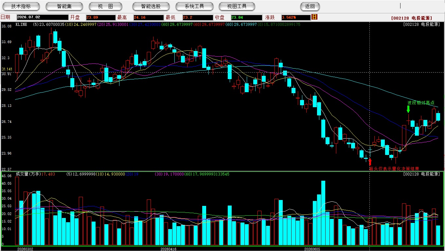Click the 20260416 date axis label
Viewport: 445px width, 251px height.
coord(169,249)
